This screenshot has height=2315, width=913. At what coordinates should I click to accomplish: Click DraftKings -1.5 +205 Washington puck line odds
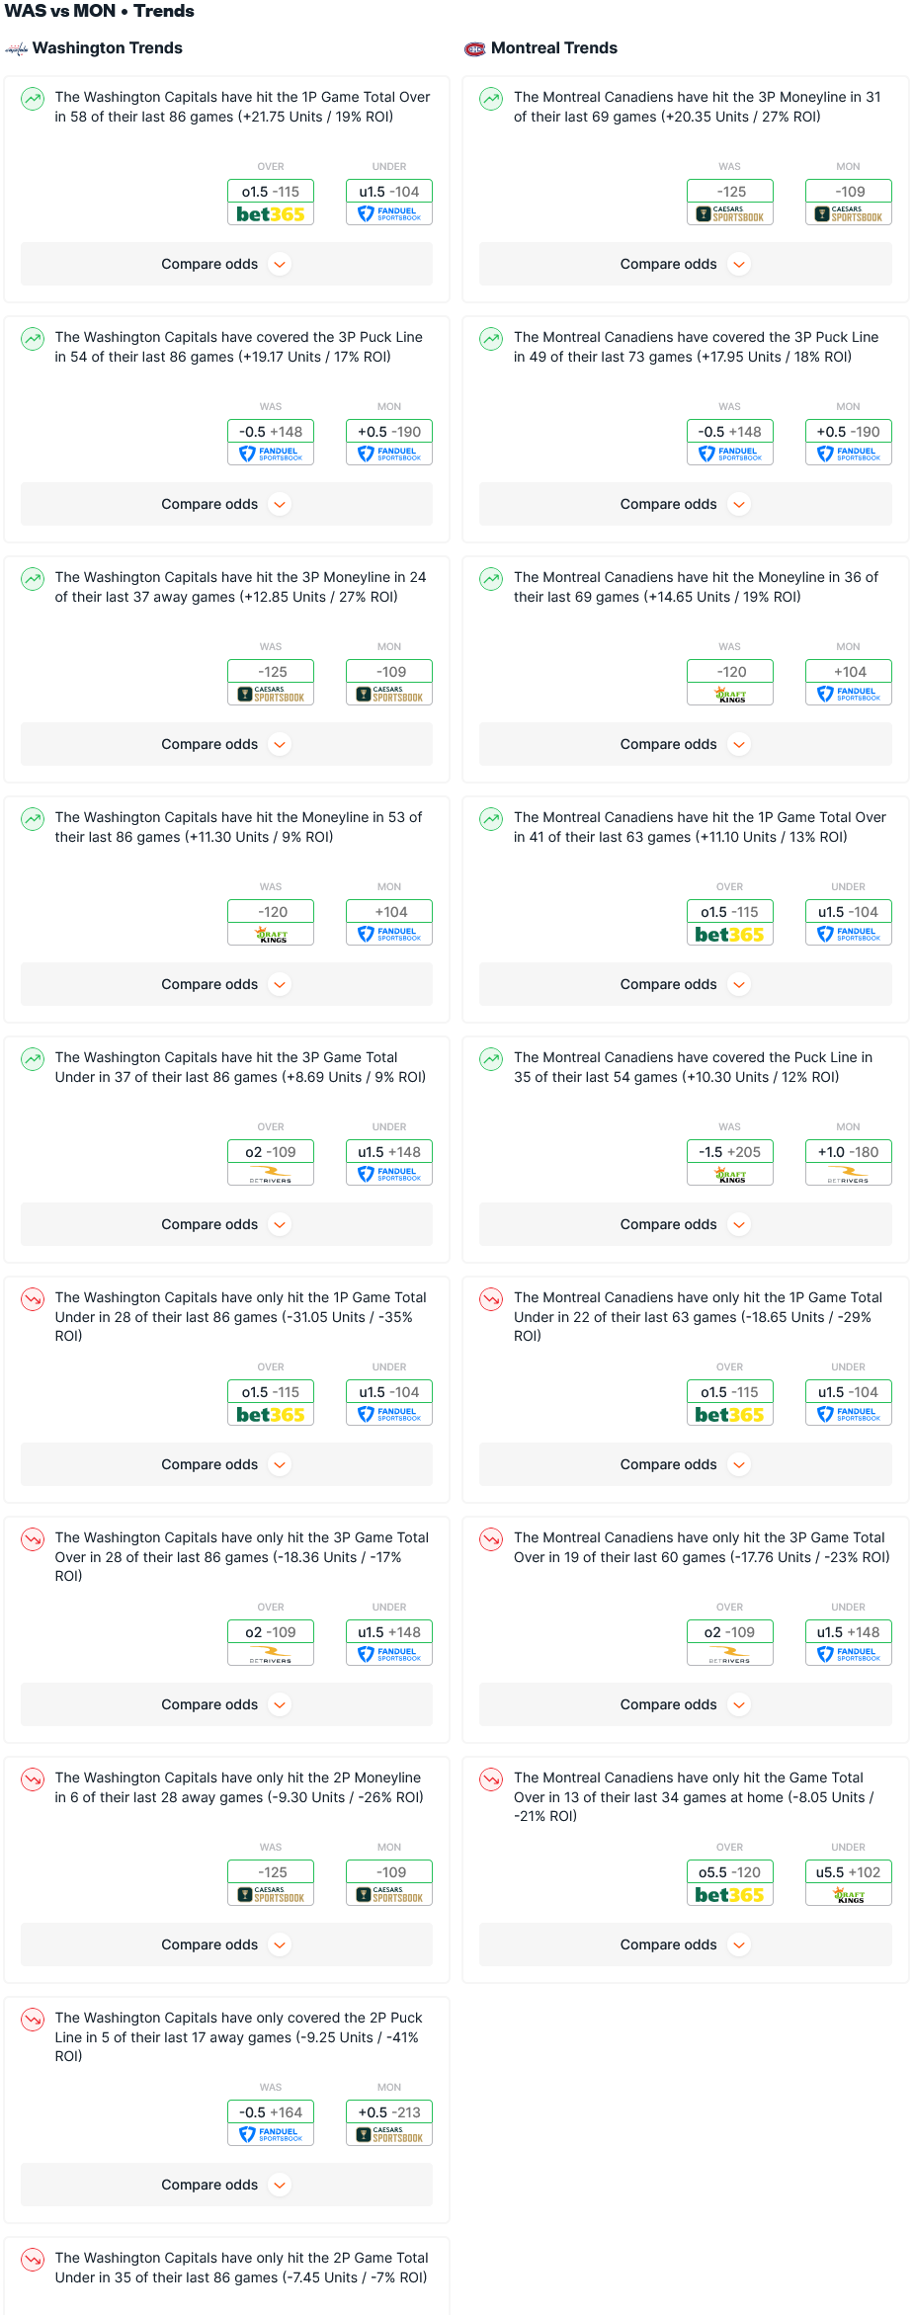point(729,1162)
